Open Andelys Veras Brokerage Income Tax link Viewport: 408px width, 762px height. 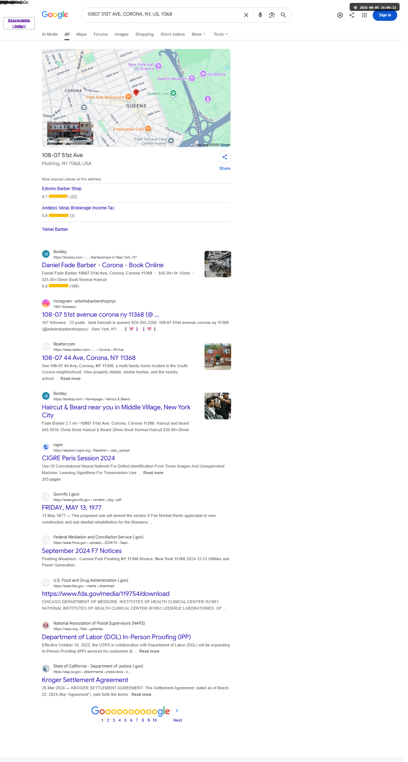(x=78, y=208)
